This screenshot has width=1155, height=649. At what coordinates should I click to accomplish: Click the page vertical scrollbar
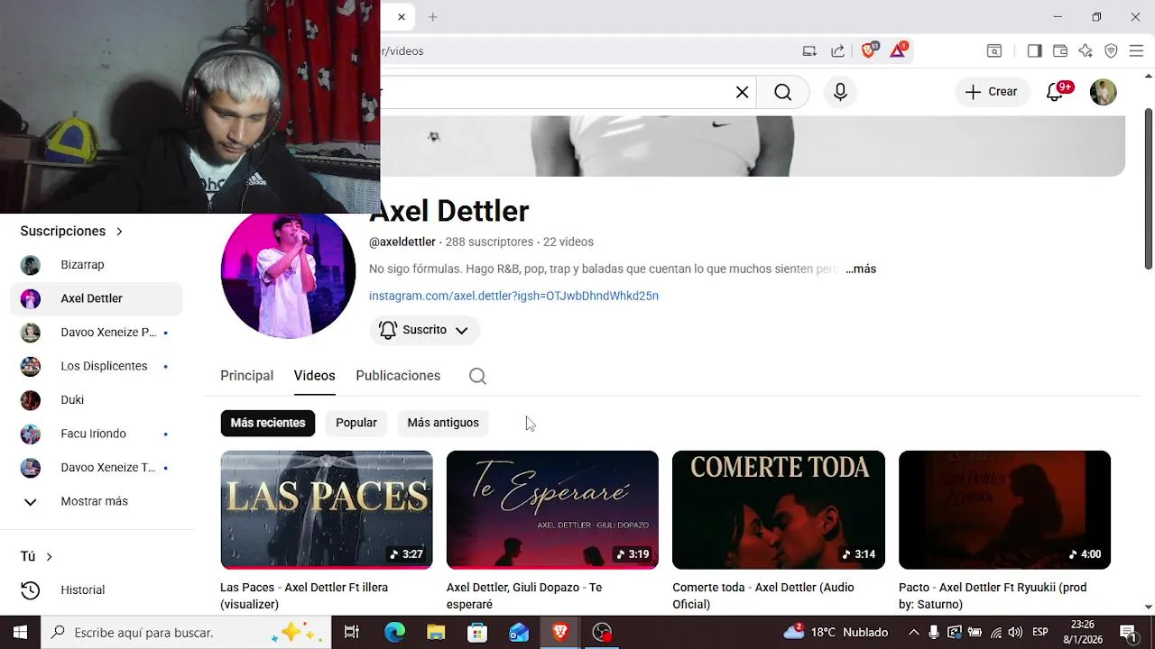coord(1148,187)
